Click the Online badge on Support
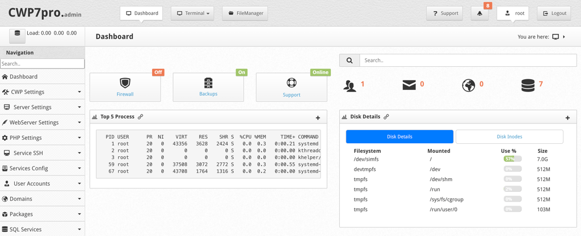 pyautogui.click(x=321, y=72)
